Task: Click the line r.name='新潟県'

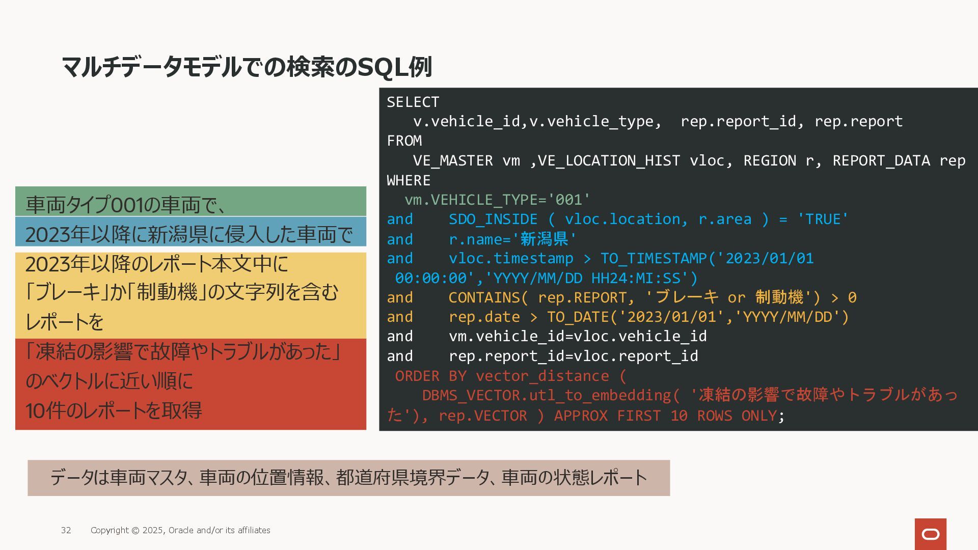Action: click(481, 239)
